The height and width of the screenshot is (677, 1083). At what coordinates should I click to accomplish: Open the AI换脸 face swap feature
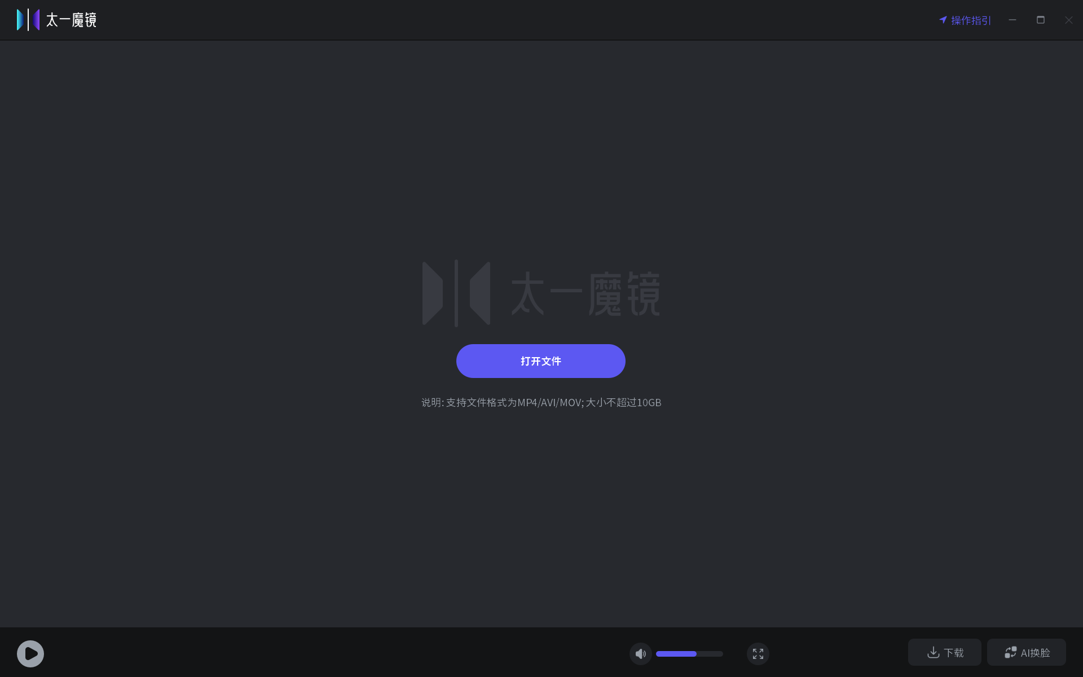click(x=1026, y=652)
